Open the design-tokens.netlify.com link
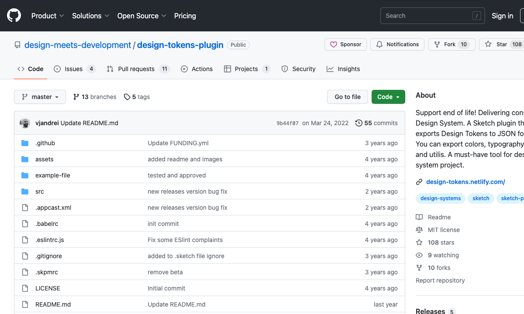The width and height of the screenshot is (524, 314). tap(466, 181)
